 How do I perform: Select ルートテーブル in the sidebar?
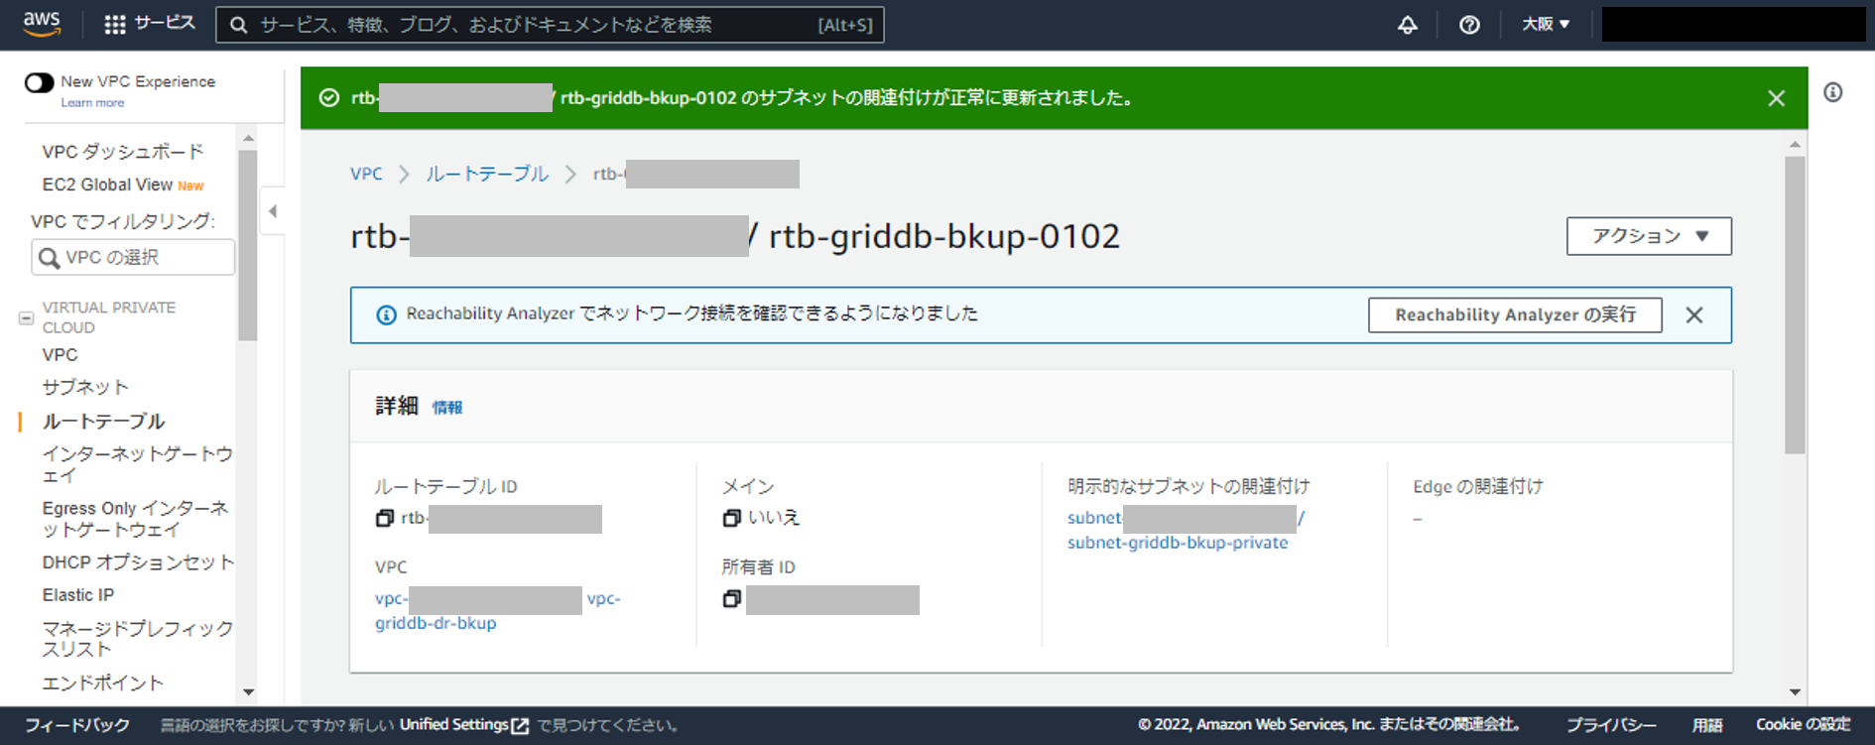tap(103, 421)
